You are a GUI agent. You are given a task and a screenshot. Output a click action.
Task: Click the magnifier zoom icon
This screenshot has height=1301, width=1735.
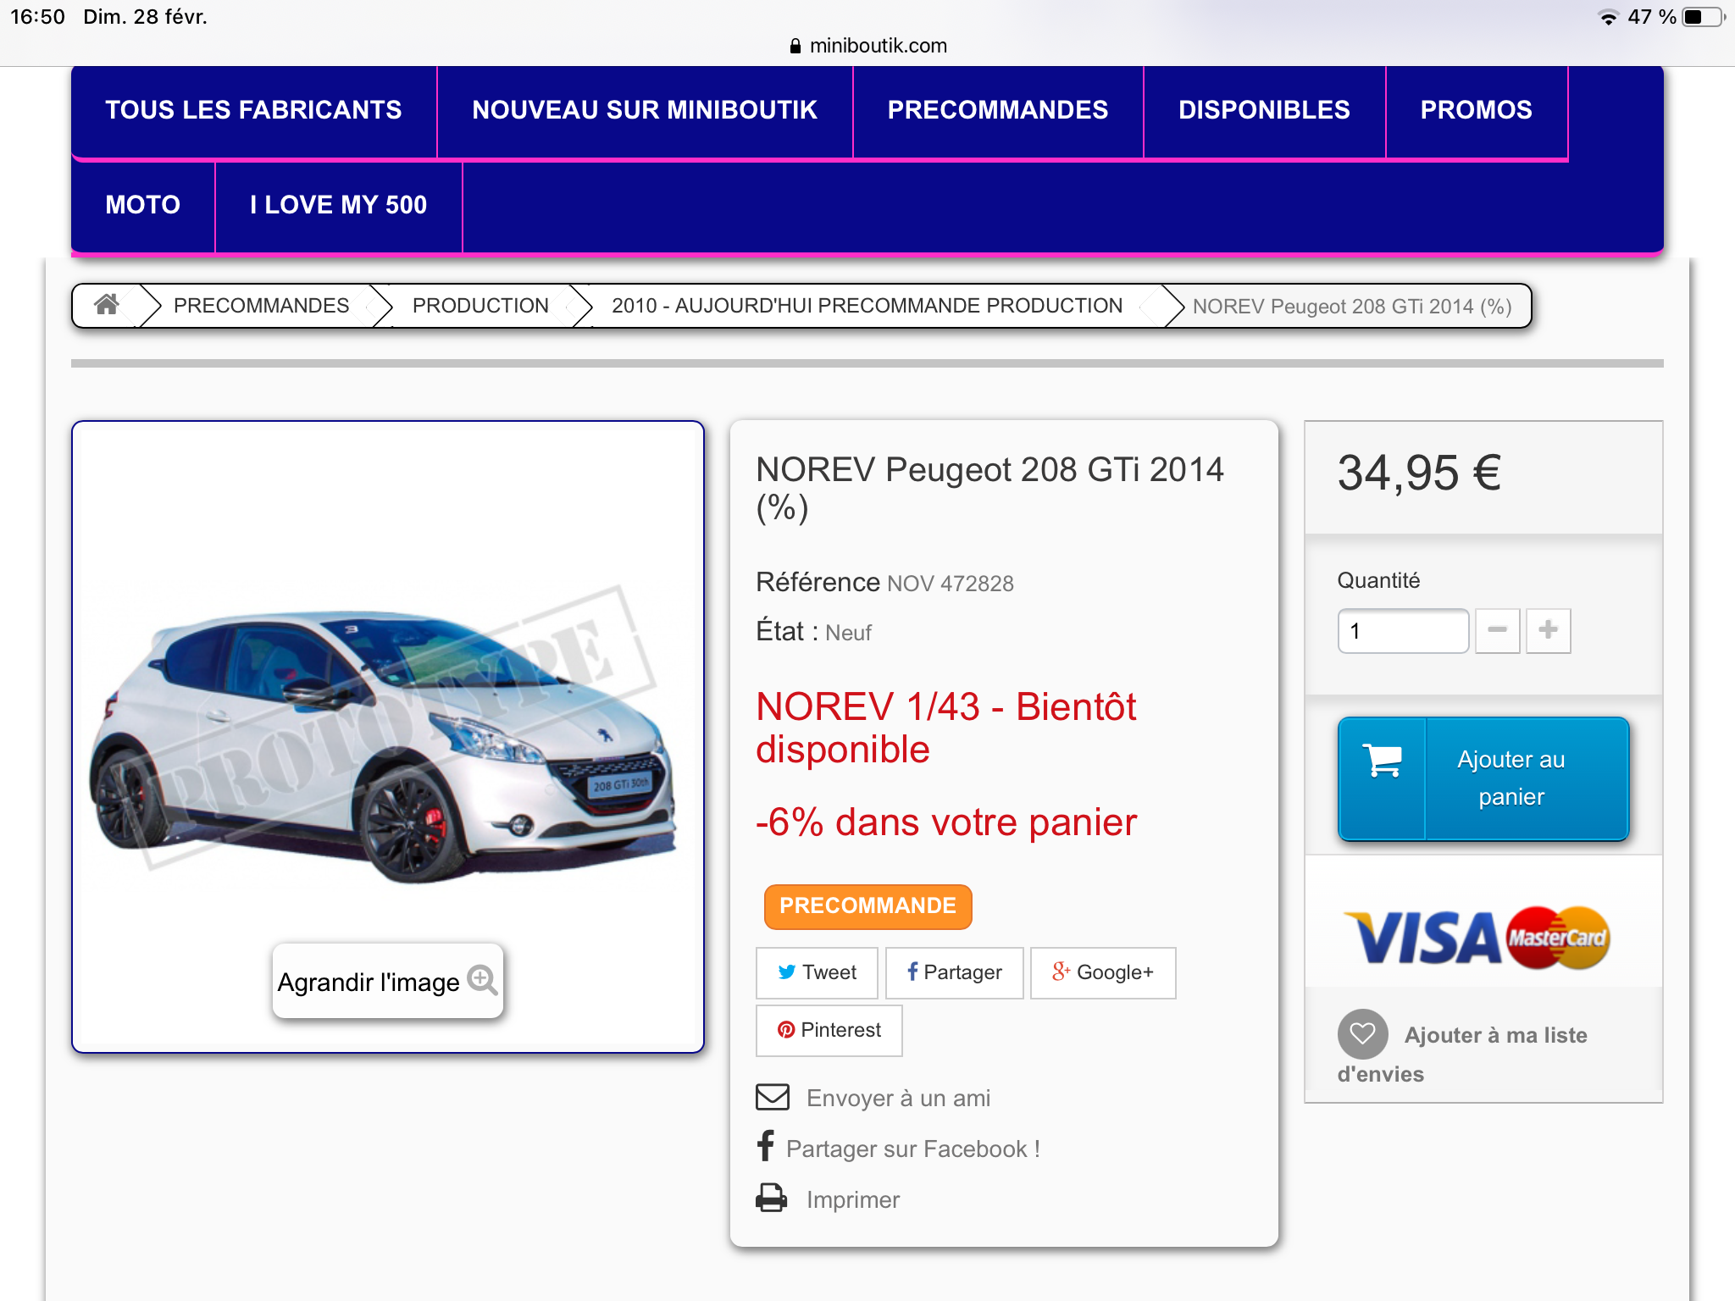(482, 980)
